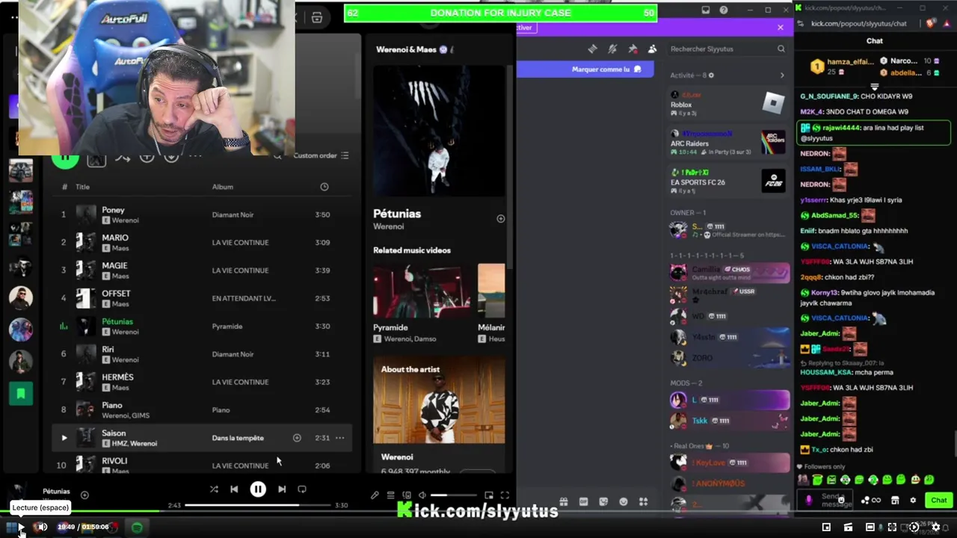Sort by duration clock icon header

tap(324, 187)
